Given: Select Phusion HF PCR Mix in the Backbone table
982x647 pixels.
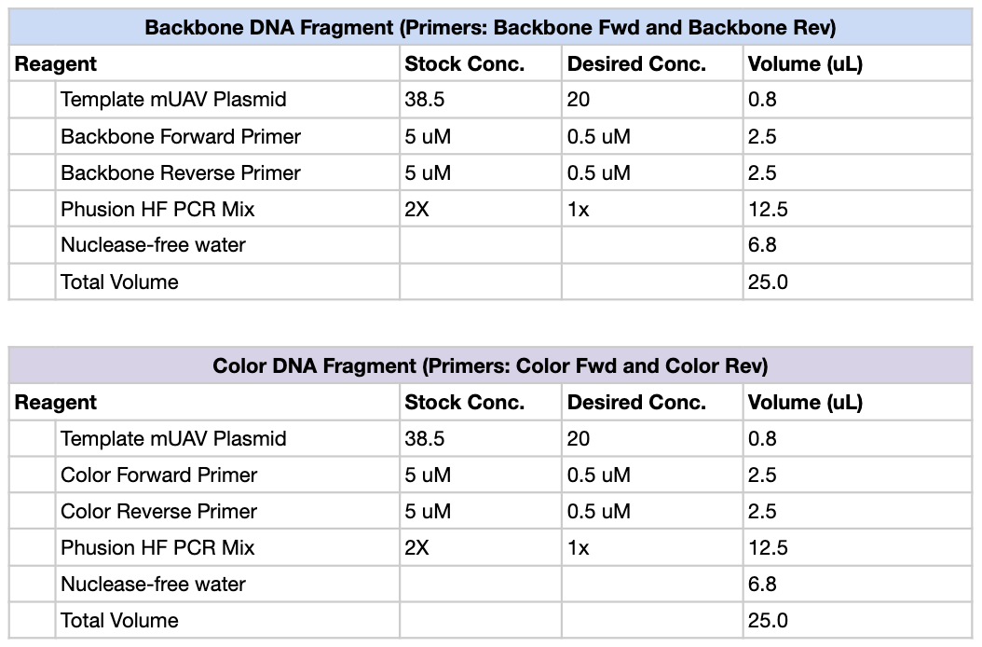Looking at the screenshot, I should [x=157, y=210].
